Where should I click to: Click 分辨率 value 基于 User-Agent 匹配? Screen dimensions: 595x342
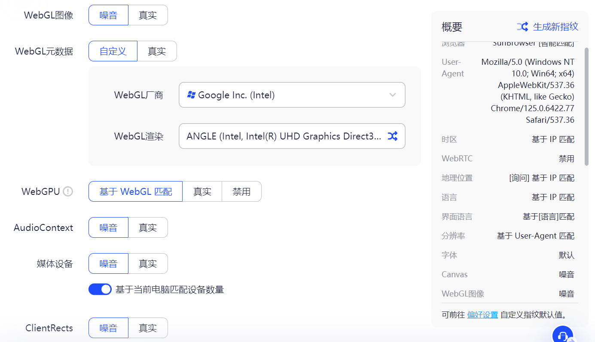[x=536, y=236]
